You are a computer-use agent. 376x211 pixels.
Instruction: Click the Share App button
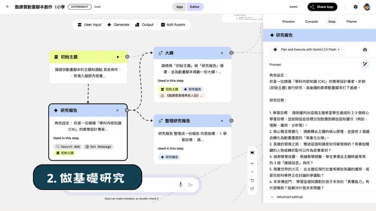pos(322,7)
